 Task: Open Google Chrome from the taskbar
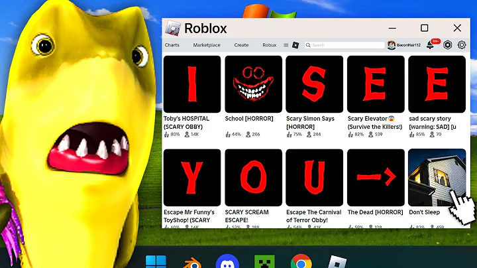click(x=301, y=261)
